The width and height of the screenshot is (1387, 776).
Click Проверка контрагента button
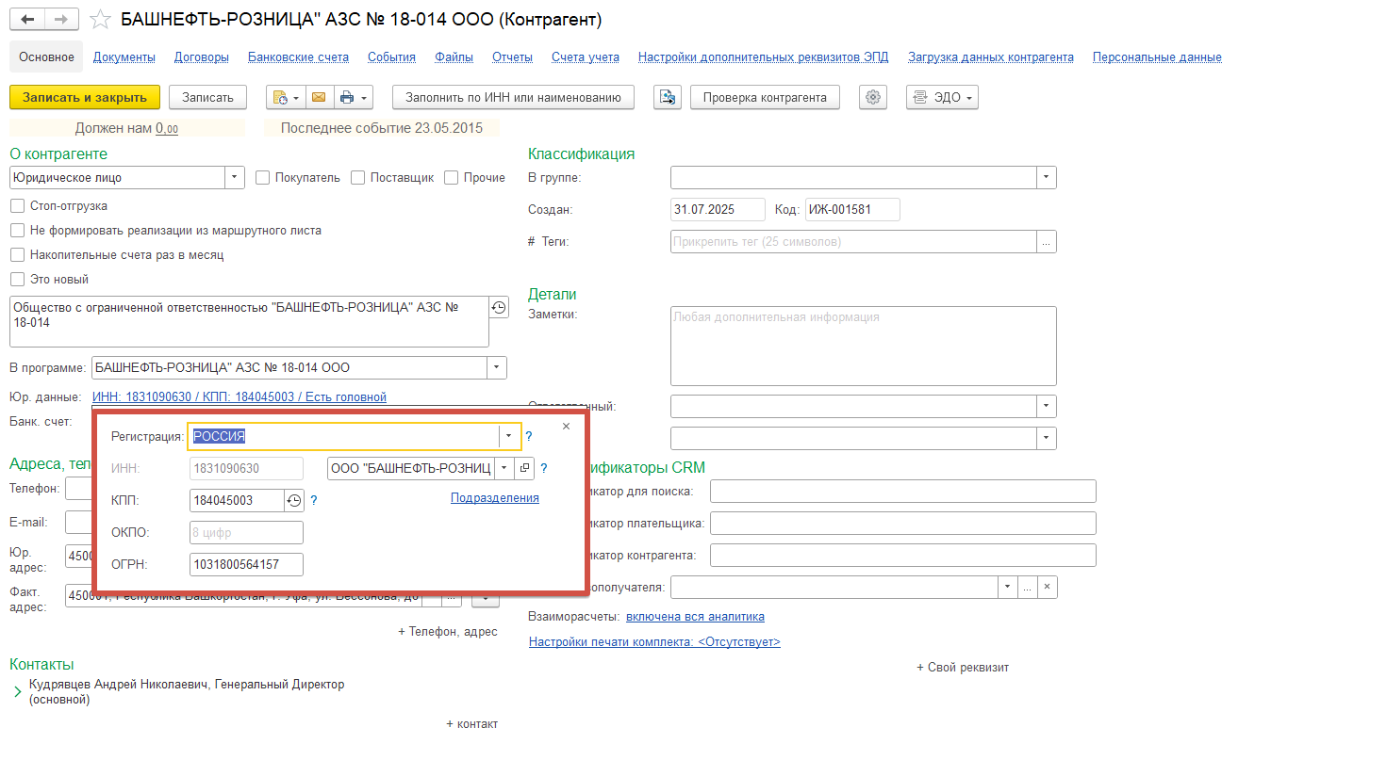click(x=765, y=97)
